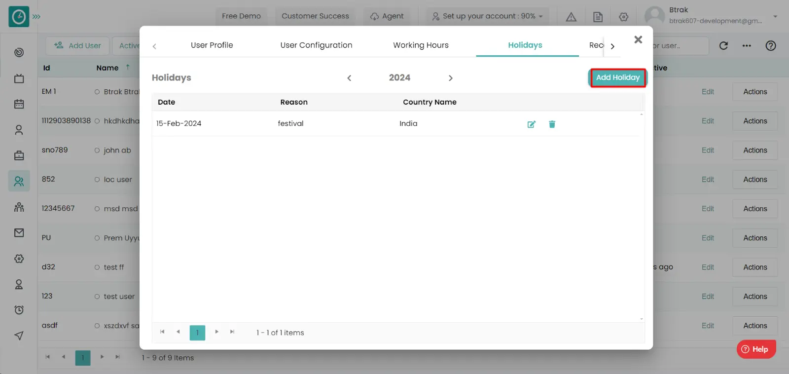Switch to the Working Hours tab
789x374 pixels.
(421, 45)
